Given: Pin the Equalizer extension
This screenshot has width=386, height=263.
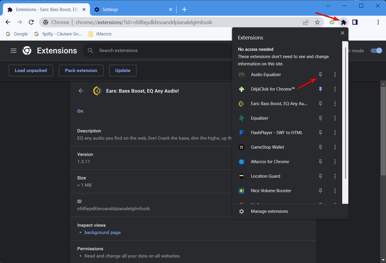Looking at the screenshot, I should click(x=321, y=118).
